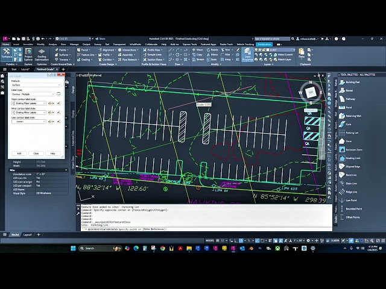Click the Move tool in Modify panel
The height and width of the screenshot is (289, 386).
198,49
